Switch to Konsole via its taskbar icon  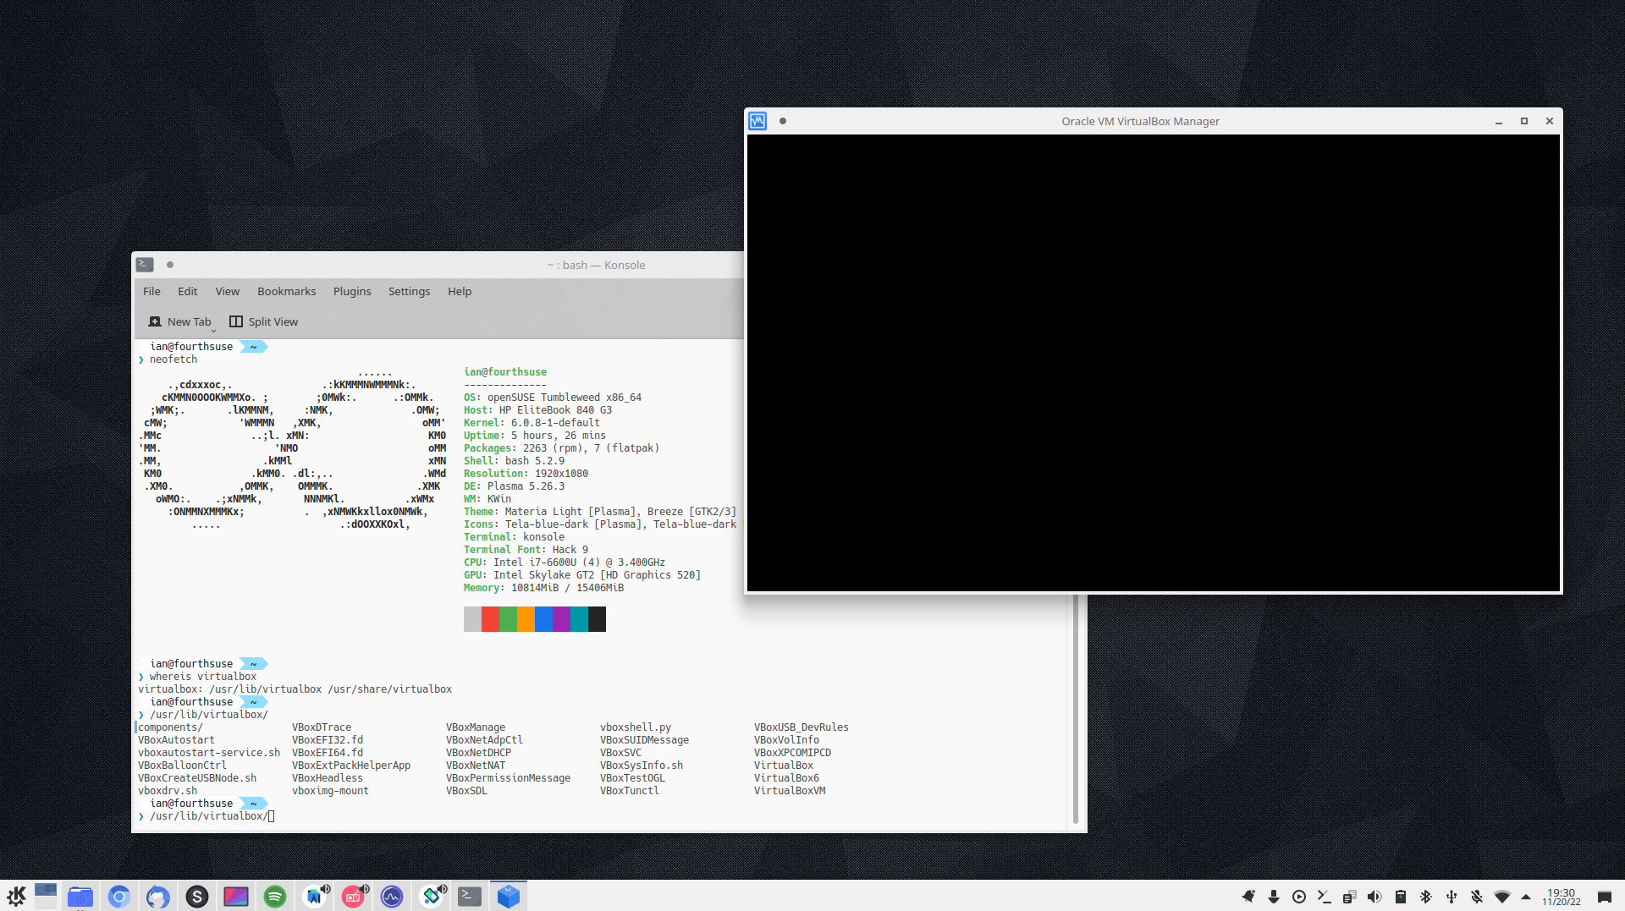[470, 897]
